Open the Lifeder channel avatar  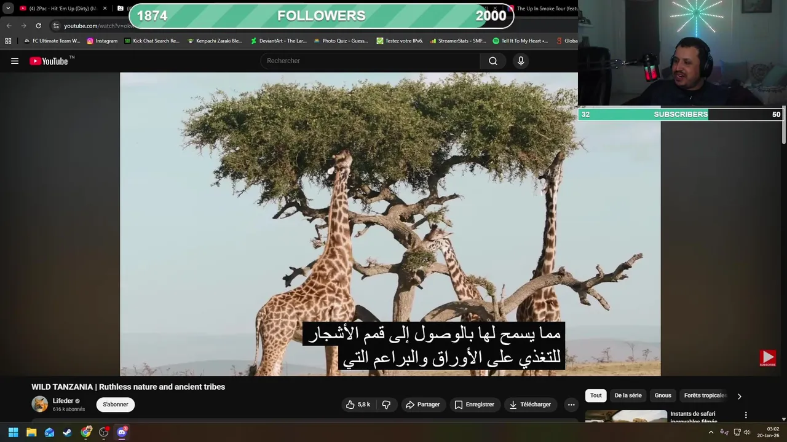click(40, 404)
